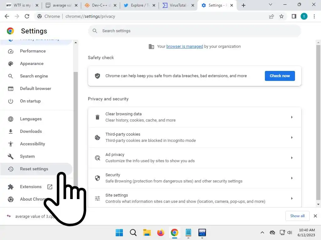The width and height of the screenshot is (321, 240).
Task: Click the Default browser window icon
Action: [11, 88]
